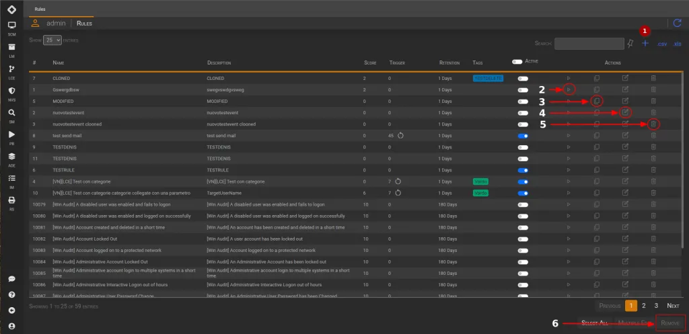Sort by the Name column header
Image resolution: width=689 pixels, height=334 pixels.
[59, 63]
